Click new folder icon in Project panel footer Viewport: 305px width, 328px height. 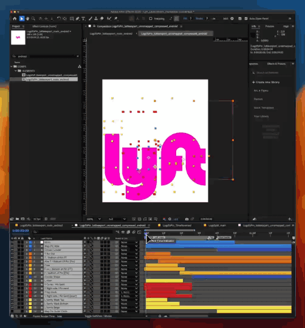click(18, 219)
